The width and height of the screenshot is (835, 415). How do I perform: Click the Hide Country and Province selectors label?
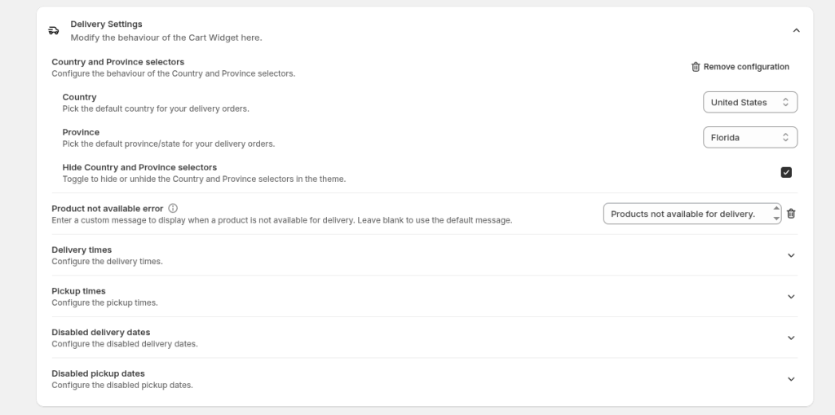point(139,167)
